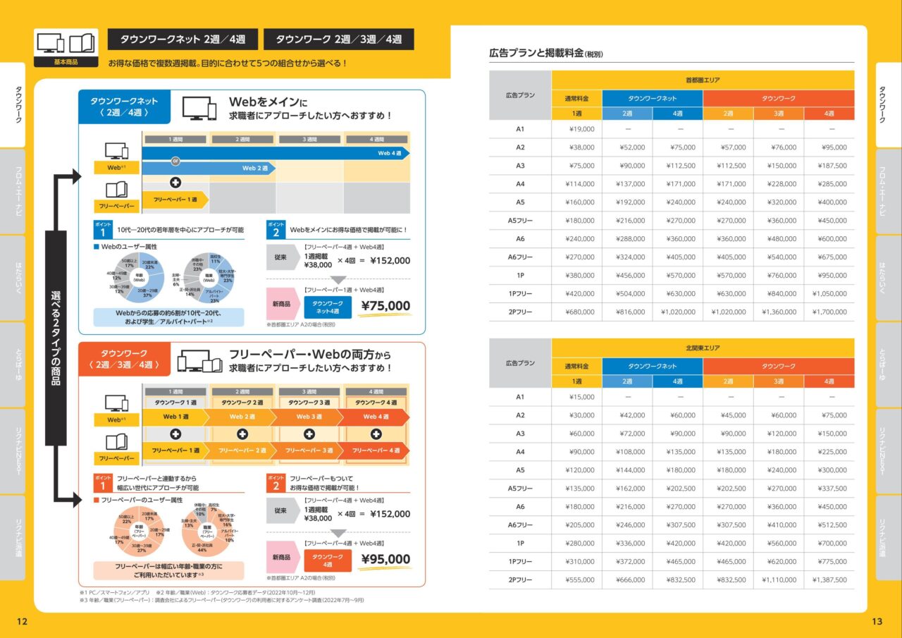Click the ¥1,387,500 cell in 2Pフリー row

point(829,580)
